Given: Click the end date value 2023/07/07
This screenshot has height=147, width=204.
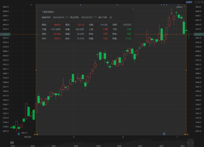Looking at the screenshot, I should pos(87,17).
